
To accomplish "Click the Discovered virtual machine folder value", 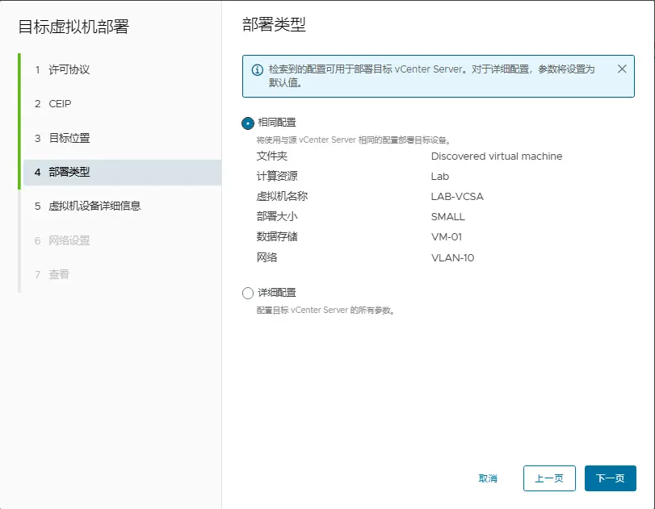I will pyautogui.click(x=497, y=156).
